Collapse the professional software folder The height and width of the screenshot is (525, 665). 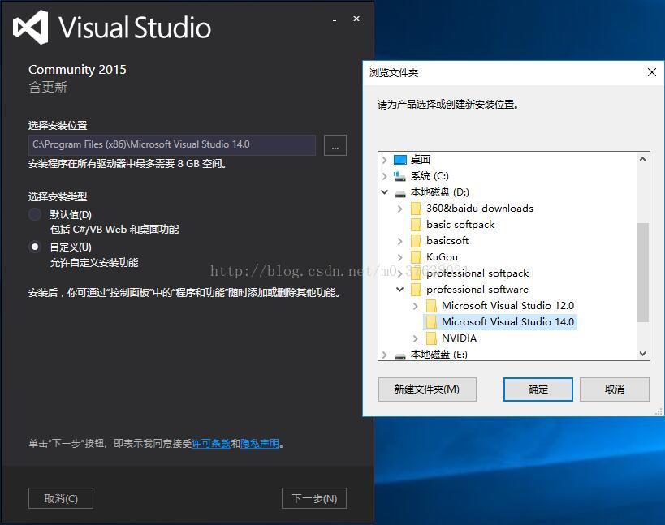(400, 290)
